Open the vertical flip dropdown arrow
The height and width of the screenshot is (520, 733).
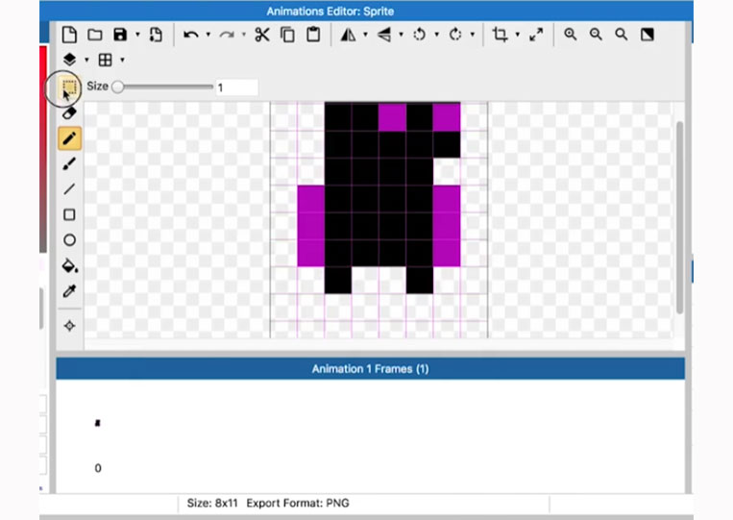click(x=402, y=35)
